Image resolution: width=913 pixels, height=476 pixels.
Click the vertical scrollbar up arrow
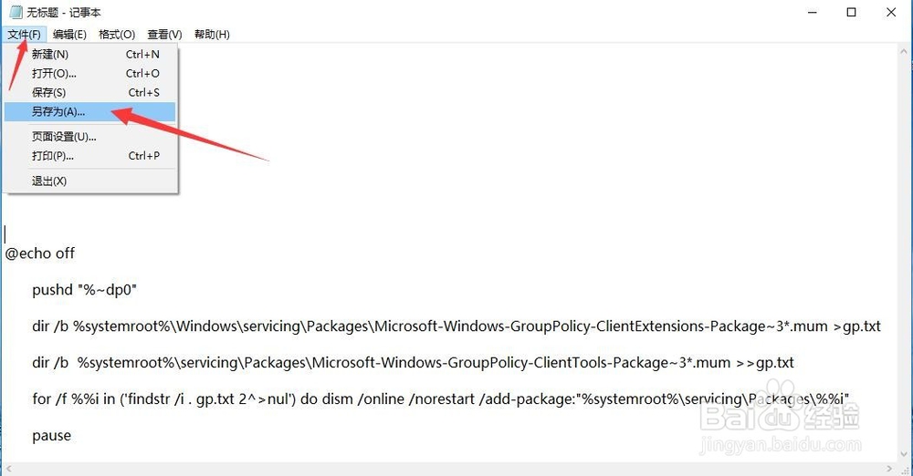[904, 51]
